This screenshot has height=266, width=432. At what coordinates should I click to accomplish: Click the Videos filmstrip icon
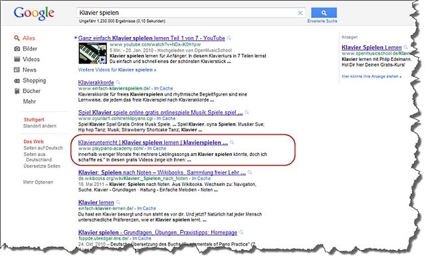pyautogui.click(x=17, y=59)
